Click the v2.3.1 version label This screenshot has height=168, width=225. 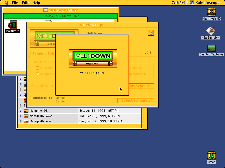tap(149, 53)
